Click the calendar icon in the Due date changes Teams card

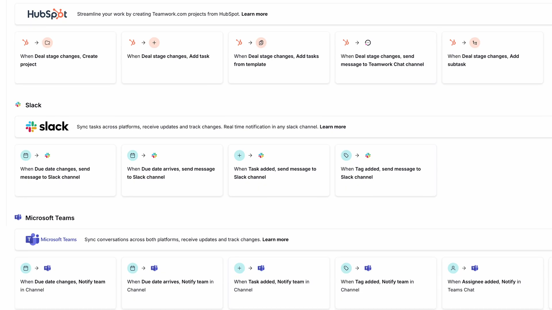point(26,268)
